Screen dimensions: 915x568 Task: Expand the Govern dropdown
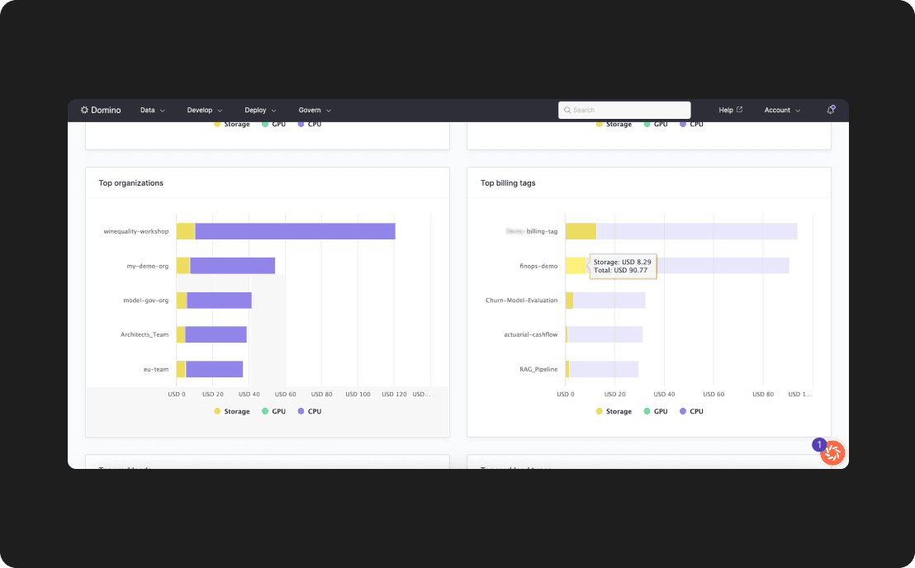click(x=314, y=109)
